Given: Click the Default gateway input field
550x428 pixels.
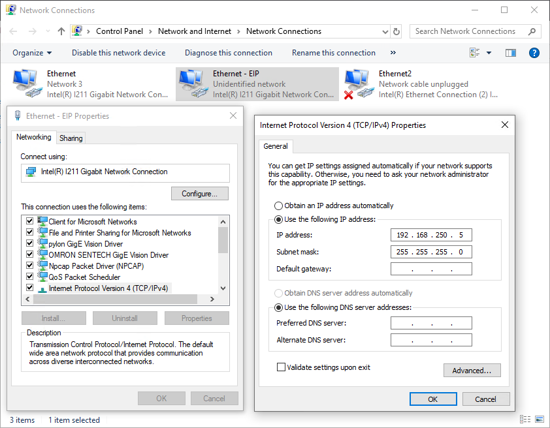Looking at the screenshot, I should 431,269.
